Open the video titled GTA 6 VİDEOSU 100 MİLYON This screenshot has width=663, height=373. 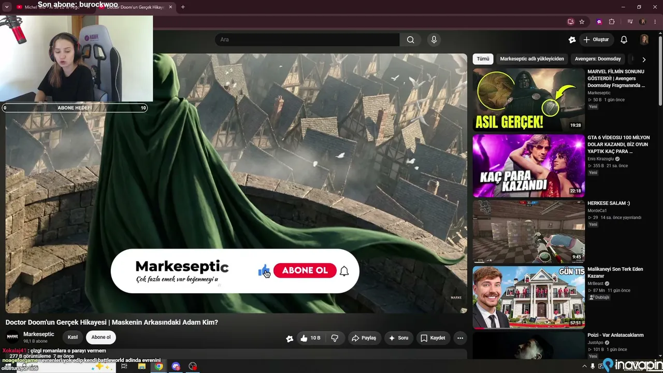pos(618,145)
